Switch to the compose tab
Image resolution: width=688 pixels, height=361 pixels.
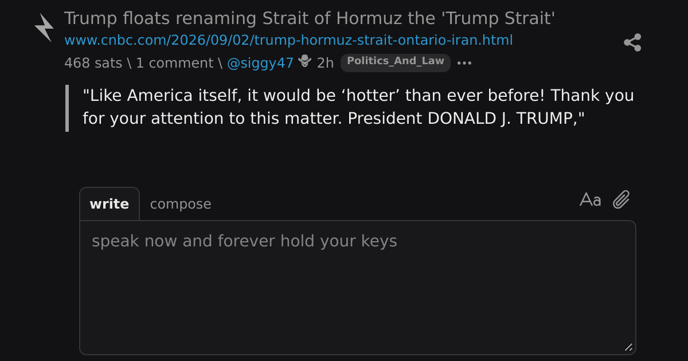coord(181,204)
